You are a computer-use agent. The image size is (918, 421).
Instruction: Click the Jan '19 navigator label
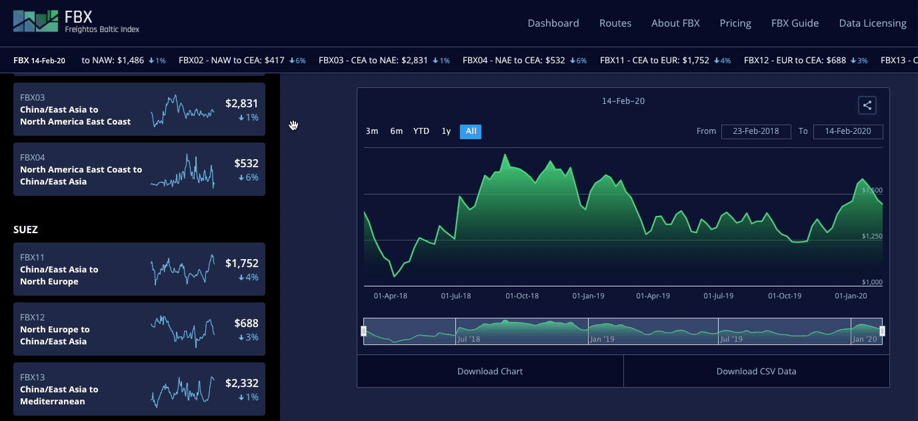click(602, 339)
